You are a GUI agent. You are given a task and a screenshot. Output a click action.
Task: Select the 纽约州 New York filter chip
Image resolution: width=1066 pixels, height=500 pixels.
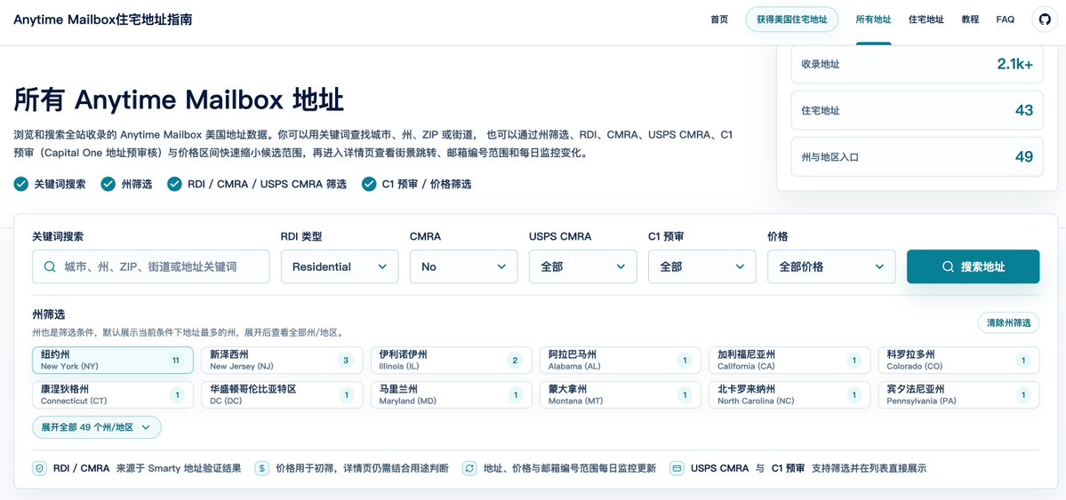(x=113, y=360)
